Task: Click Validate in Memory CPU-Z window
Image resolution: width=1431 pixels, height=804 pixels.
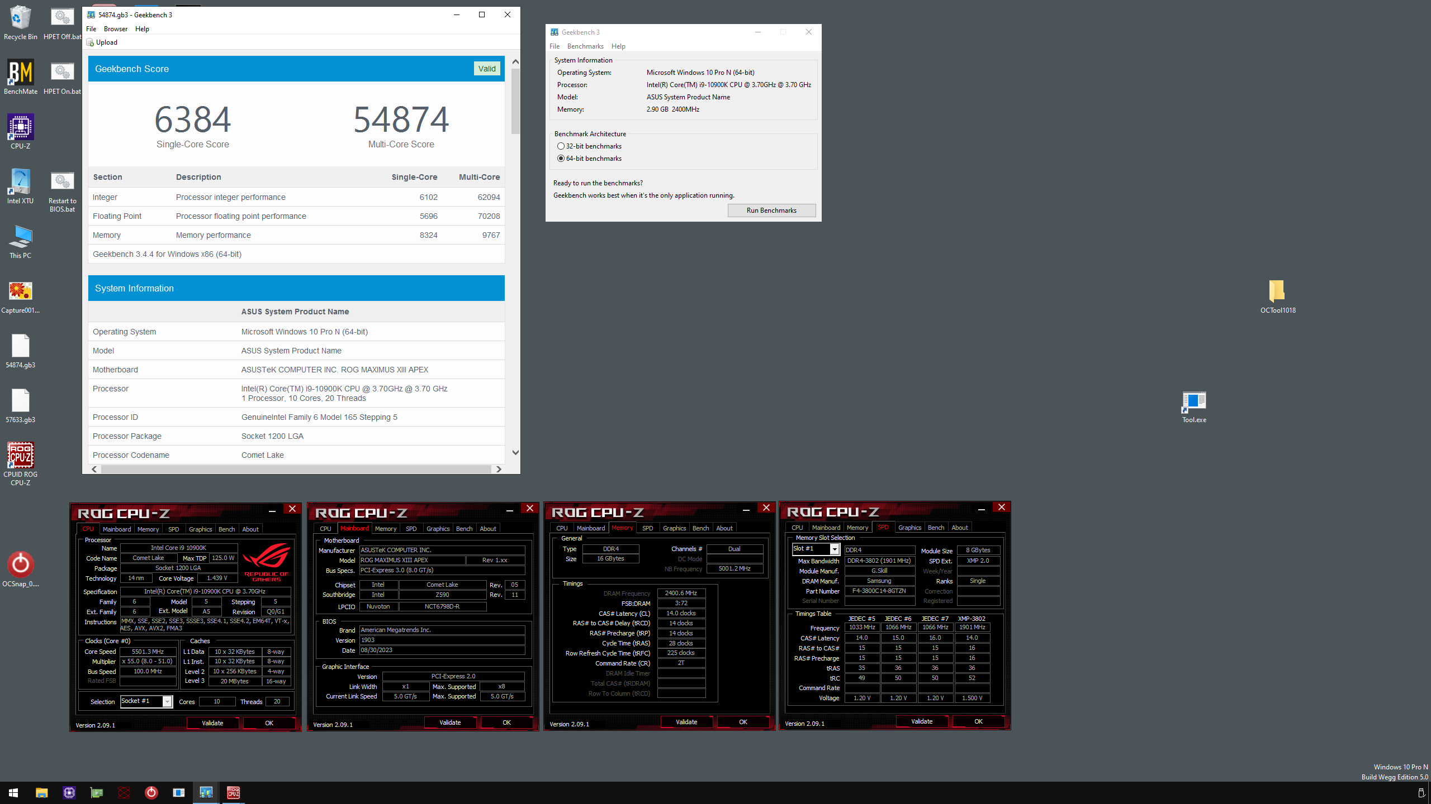Action: tap(686, 722)
